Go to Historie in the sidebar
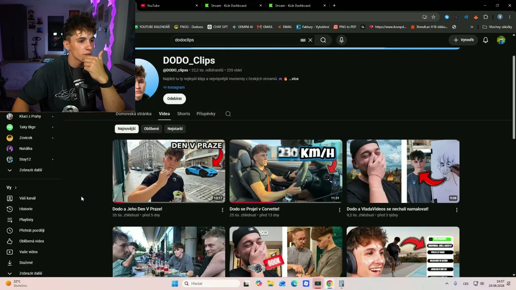Image resolution: width=516 pixels, height=290 pixels. point(26,209)
